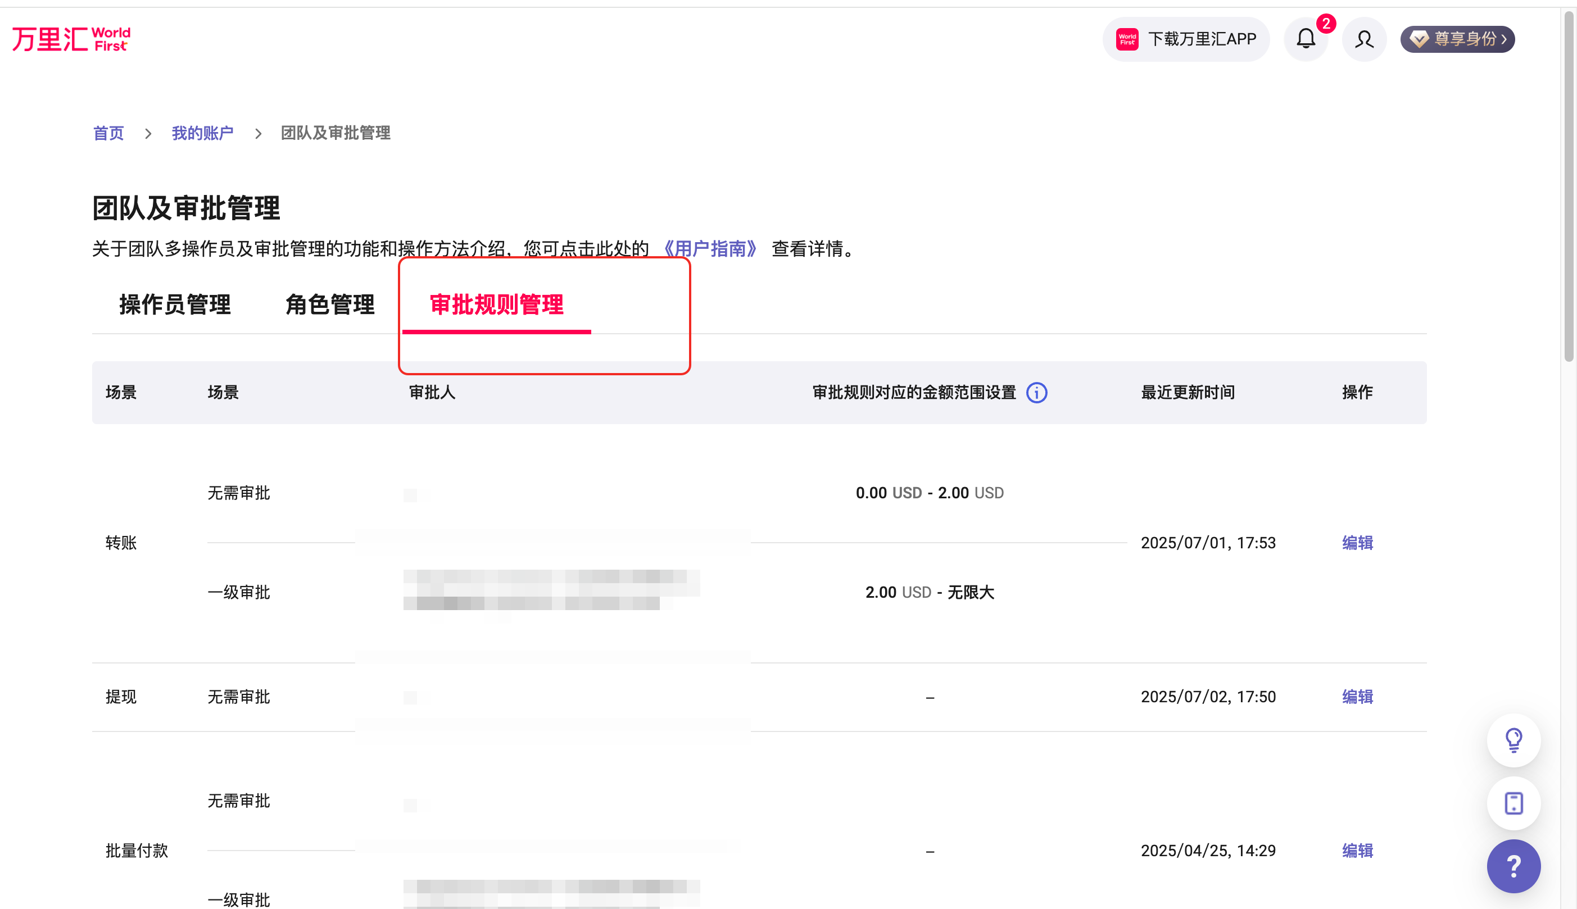
Task: Switch to 操作员管理 tab
Action: click(x=175, y=304)
